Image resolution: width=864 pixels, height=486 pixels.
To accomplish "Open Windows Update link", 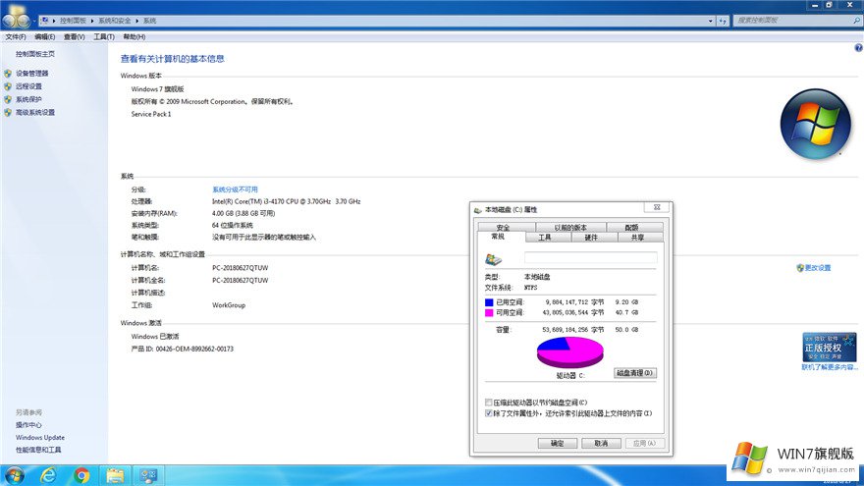I will [39, 438].
